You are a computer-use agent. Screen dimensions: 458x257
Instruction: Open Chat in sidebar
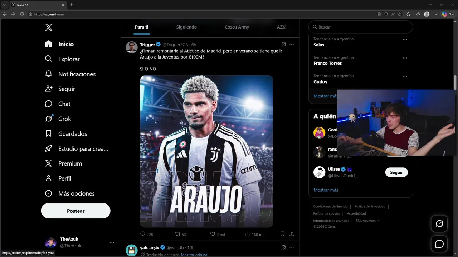click(58, 104)
